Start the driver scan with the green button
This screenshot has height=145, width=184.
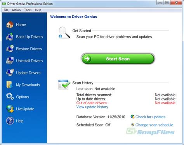(x=118, y=59)
